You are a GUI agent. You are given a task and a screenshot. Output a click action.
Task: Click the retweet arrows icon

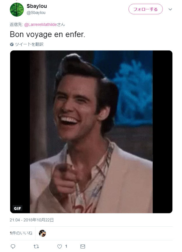point(36,246)
